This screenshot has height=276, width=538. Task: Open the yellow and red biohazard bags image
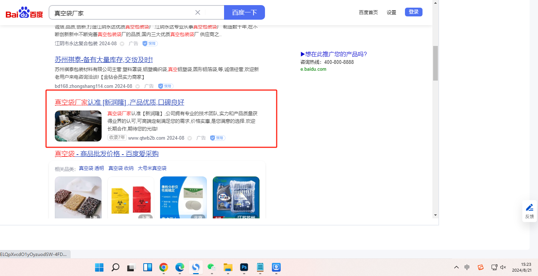131,197
